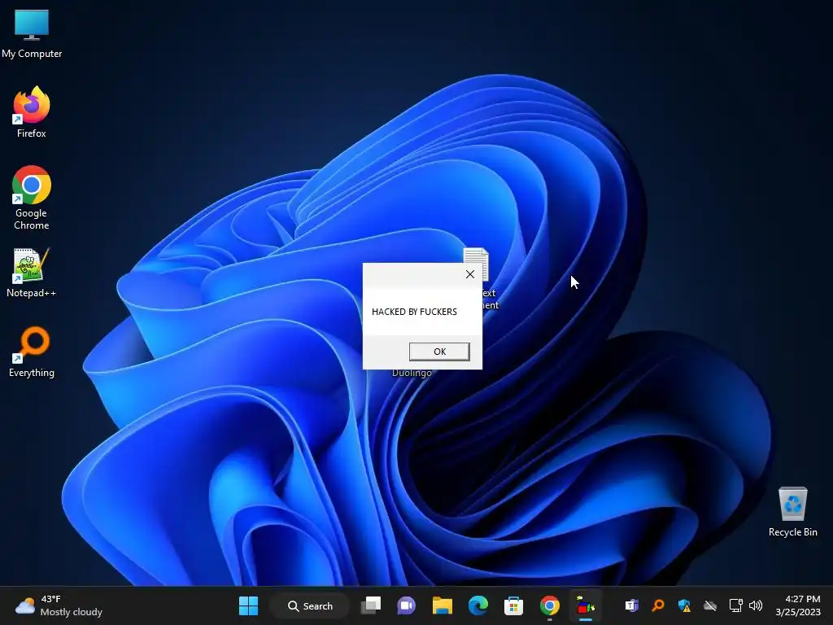Click OK in the hacked message dialog

pos(439,352)
